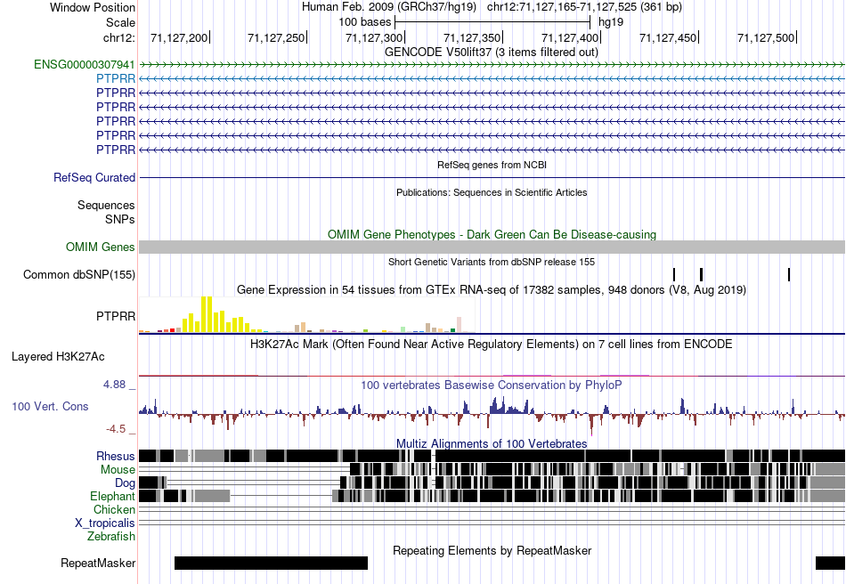Click the -4.5 PhyloP minimum value
This screenshot has width=846, height=584.
click(x=116, y=429)
